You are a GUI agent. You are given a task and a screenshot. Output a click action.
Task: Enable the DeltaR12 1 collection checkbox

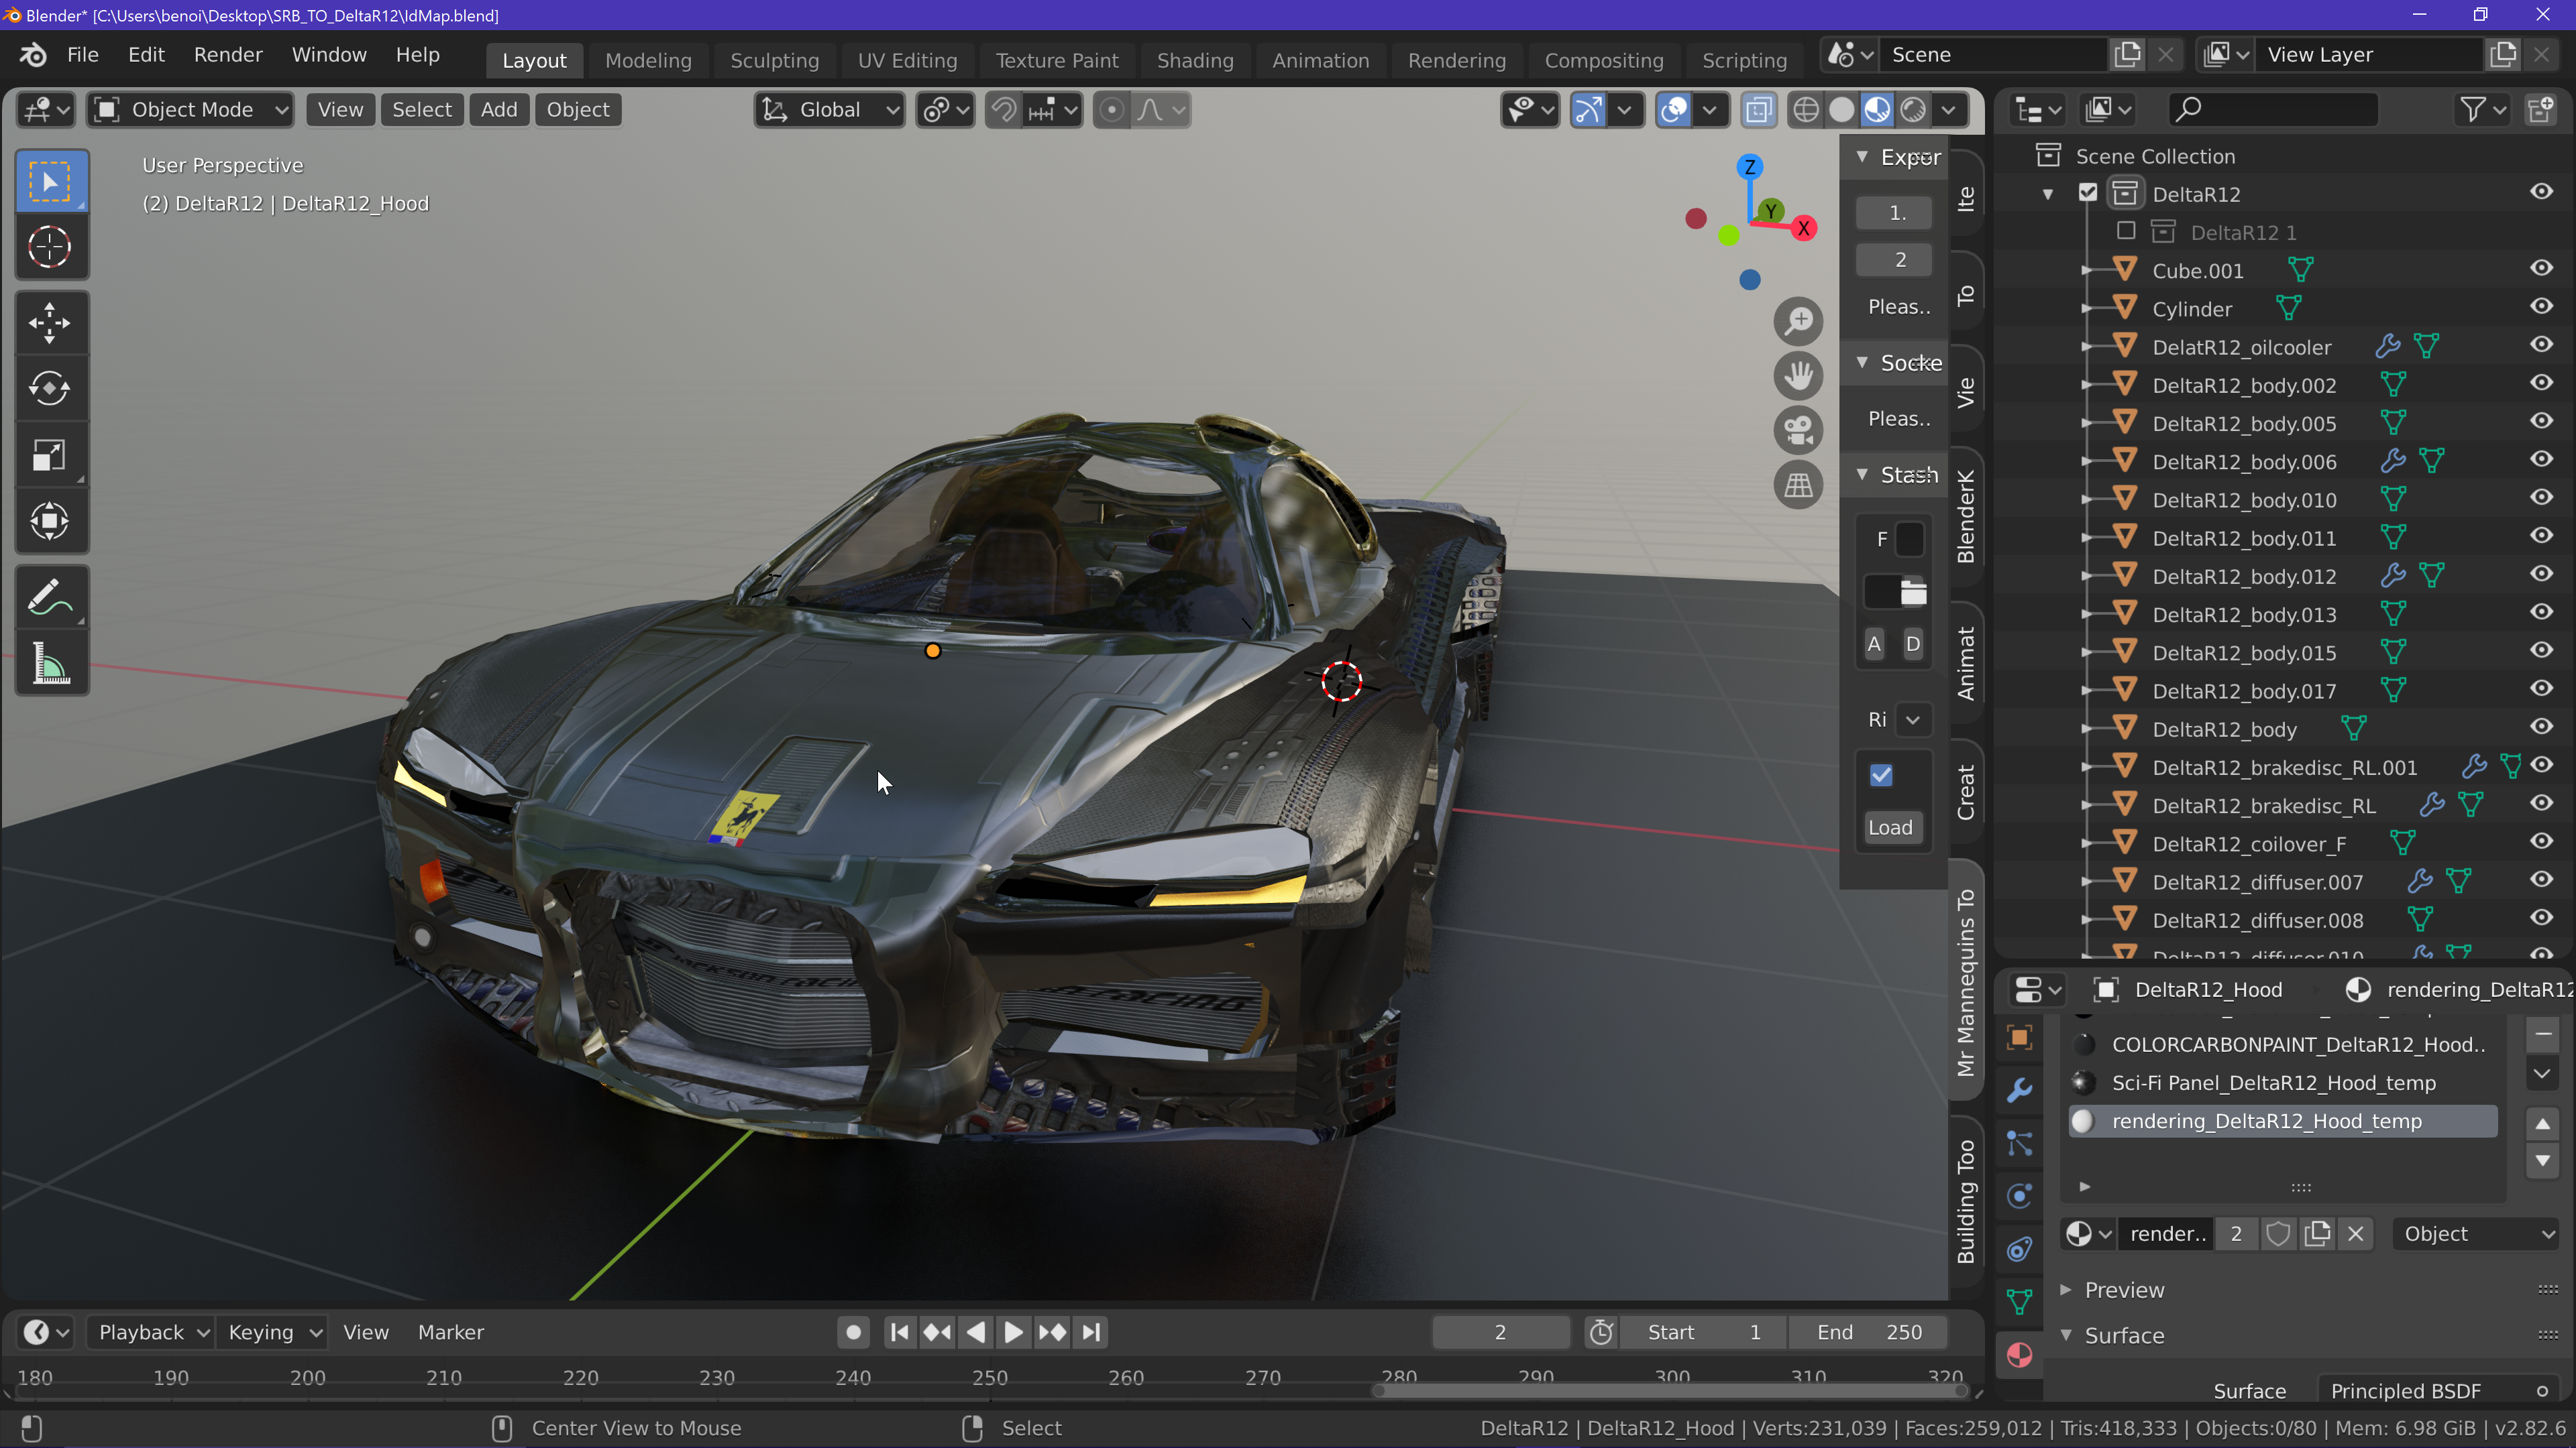tap(2126, 232)
